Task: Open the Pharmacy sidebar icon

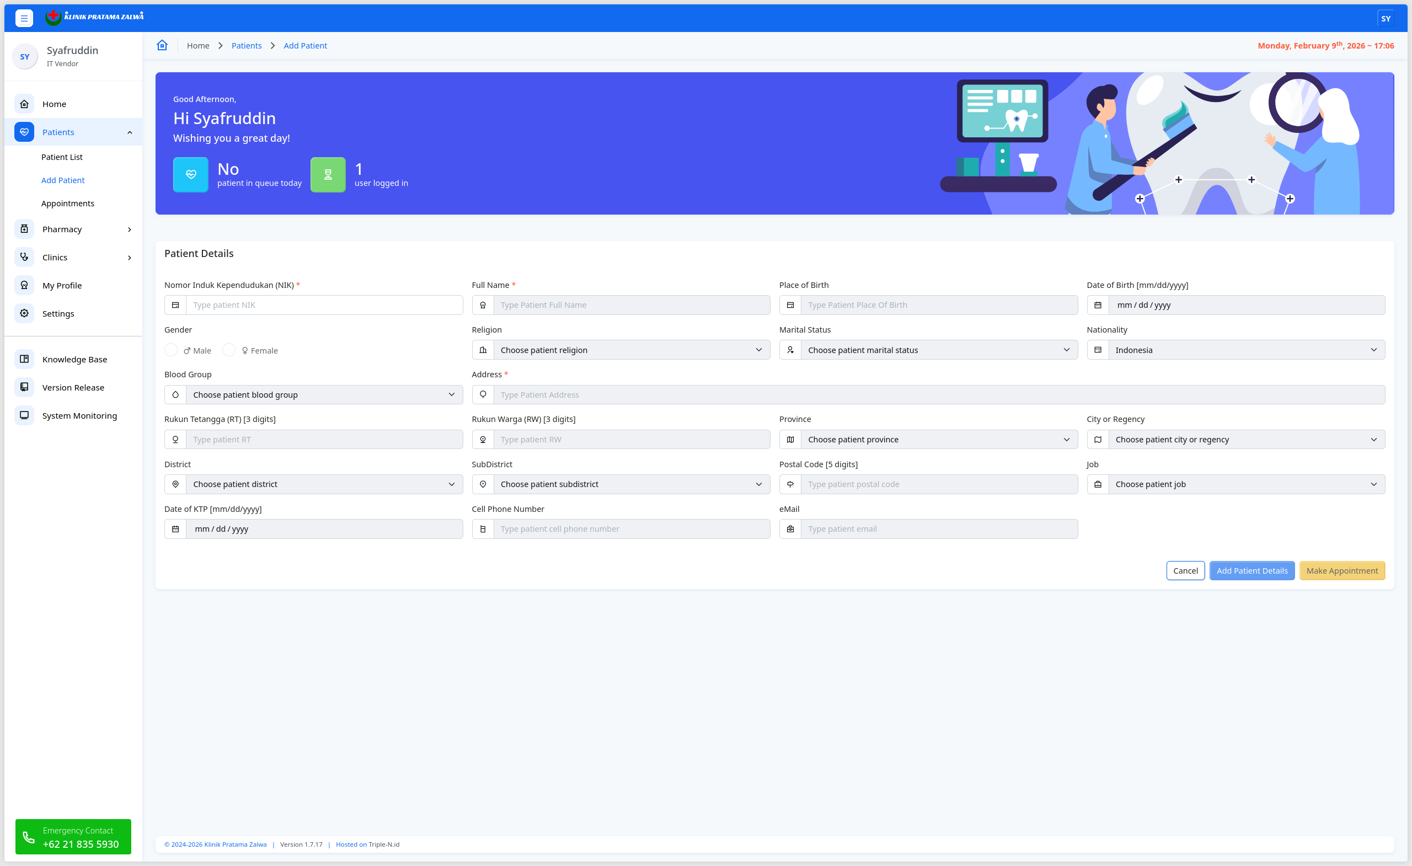Action: point(24,229)
